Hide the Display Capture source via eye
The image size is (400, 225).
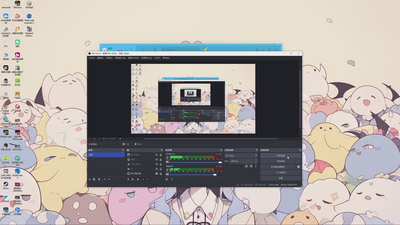pyautogui.click(x=156, y=173)
